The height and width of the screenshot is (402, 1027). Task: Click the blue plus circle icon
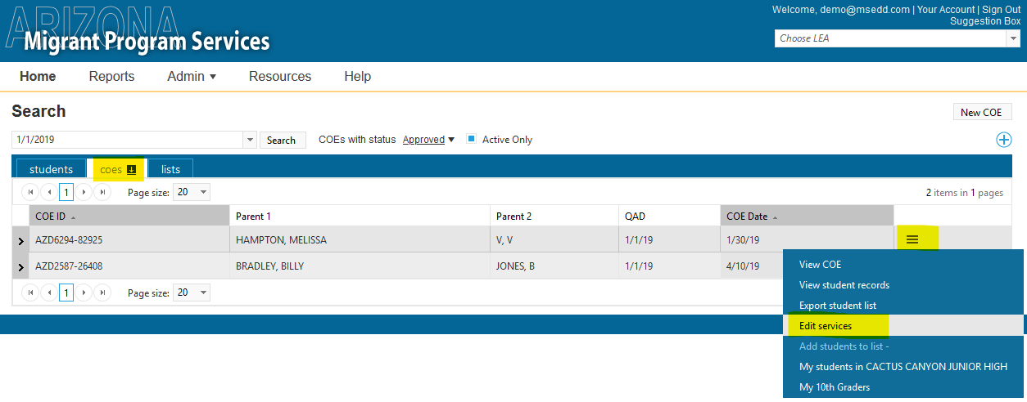pos(1003,140)
